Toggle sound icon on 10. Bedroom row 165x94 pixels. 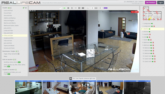pyautogui.click(x=151, y=48)
